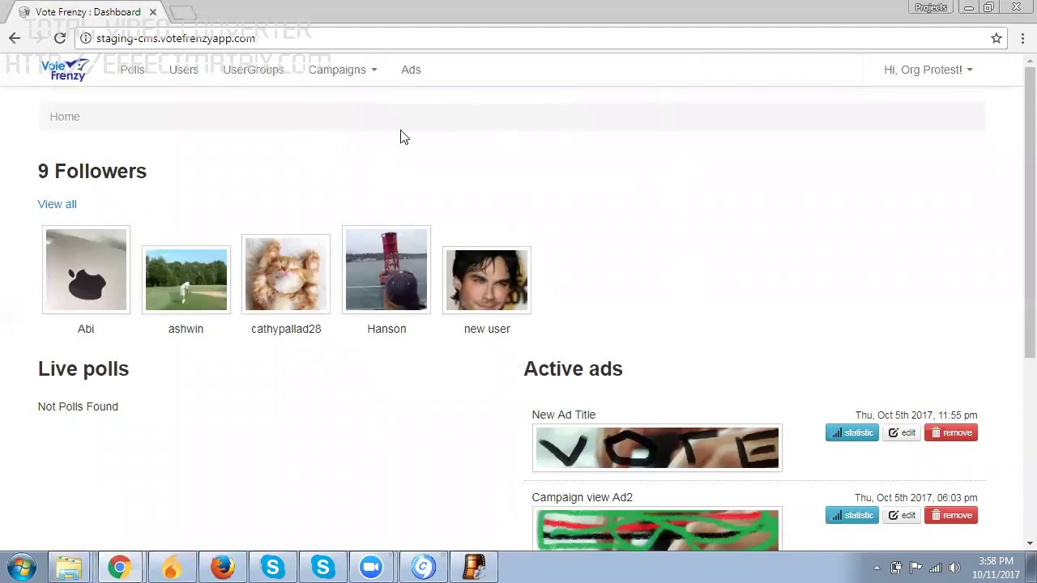Open the network signal tray icon
This screenshot has height=583, width=1037.
tap(935, 568)
